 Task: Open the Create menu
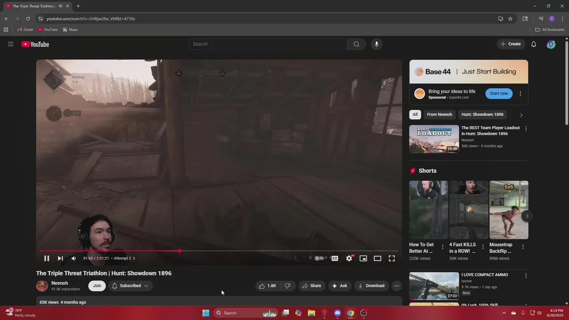pyautogui.click(x=510, y=44)
